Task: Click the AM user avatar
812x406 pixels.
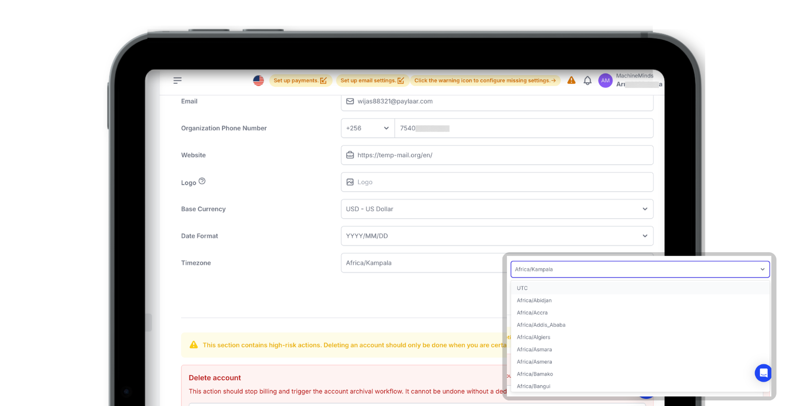Action: 605,81
